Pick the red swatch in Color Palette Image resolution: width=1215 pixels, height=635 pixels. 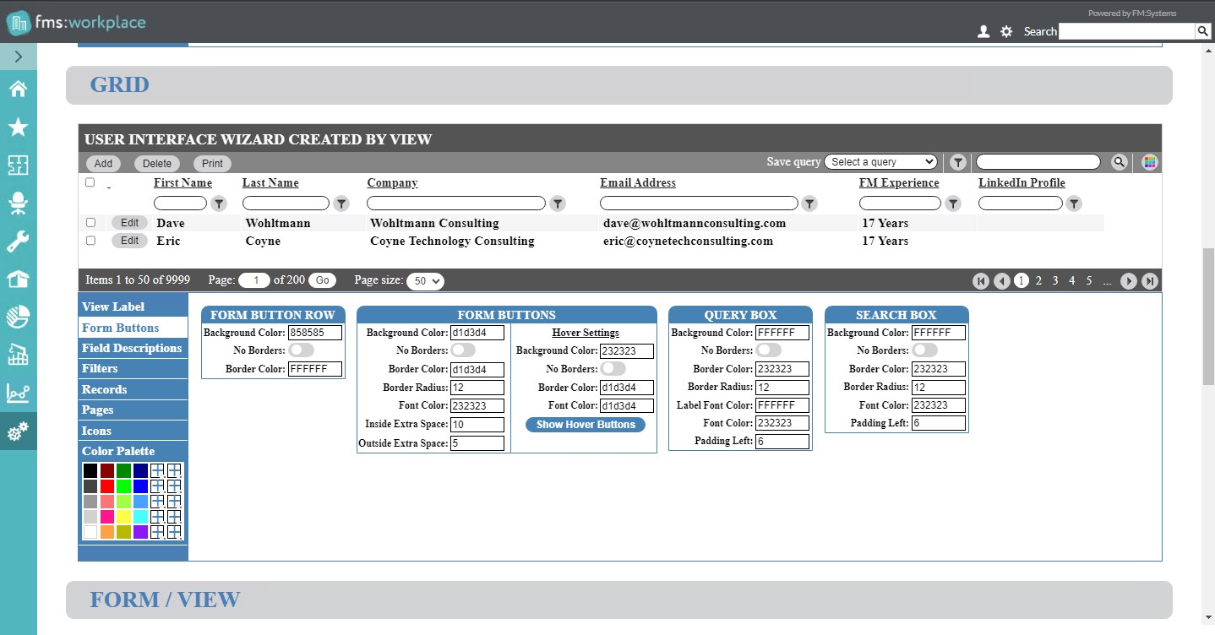click(x=107, y=486)
